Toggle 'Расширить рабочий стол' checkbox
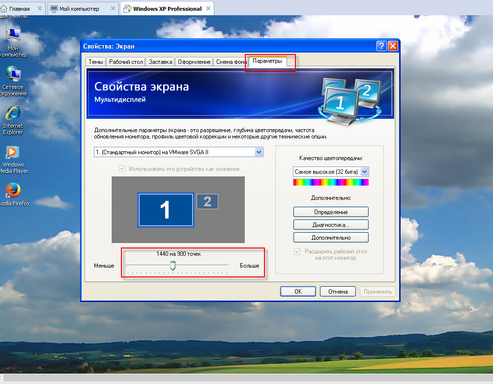The width and height of the screenshot is (493, 384). click(297, 251)
